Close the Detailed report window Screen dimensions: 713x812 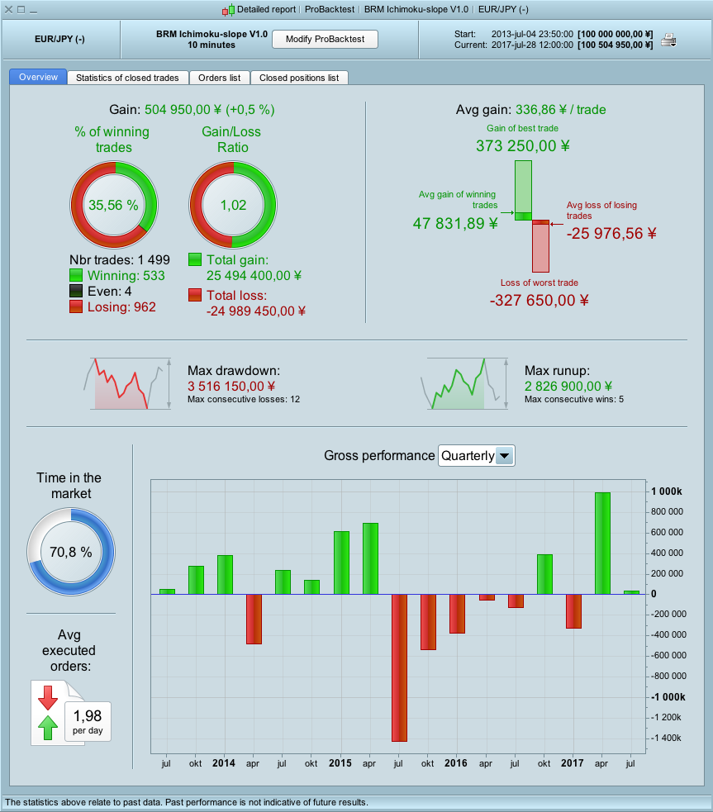point(8,9)
